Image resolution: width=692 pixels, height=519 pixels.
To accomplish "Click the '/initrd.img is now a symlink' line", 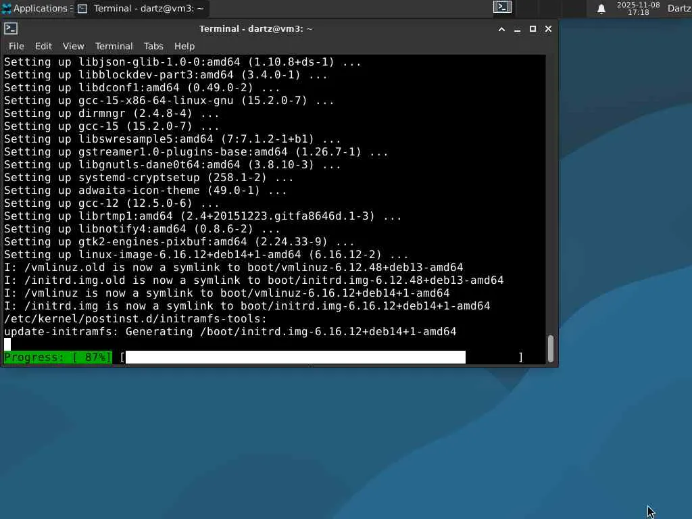I will [x=247, y=306].
